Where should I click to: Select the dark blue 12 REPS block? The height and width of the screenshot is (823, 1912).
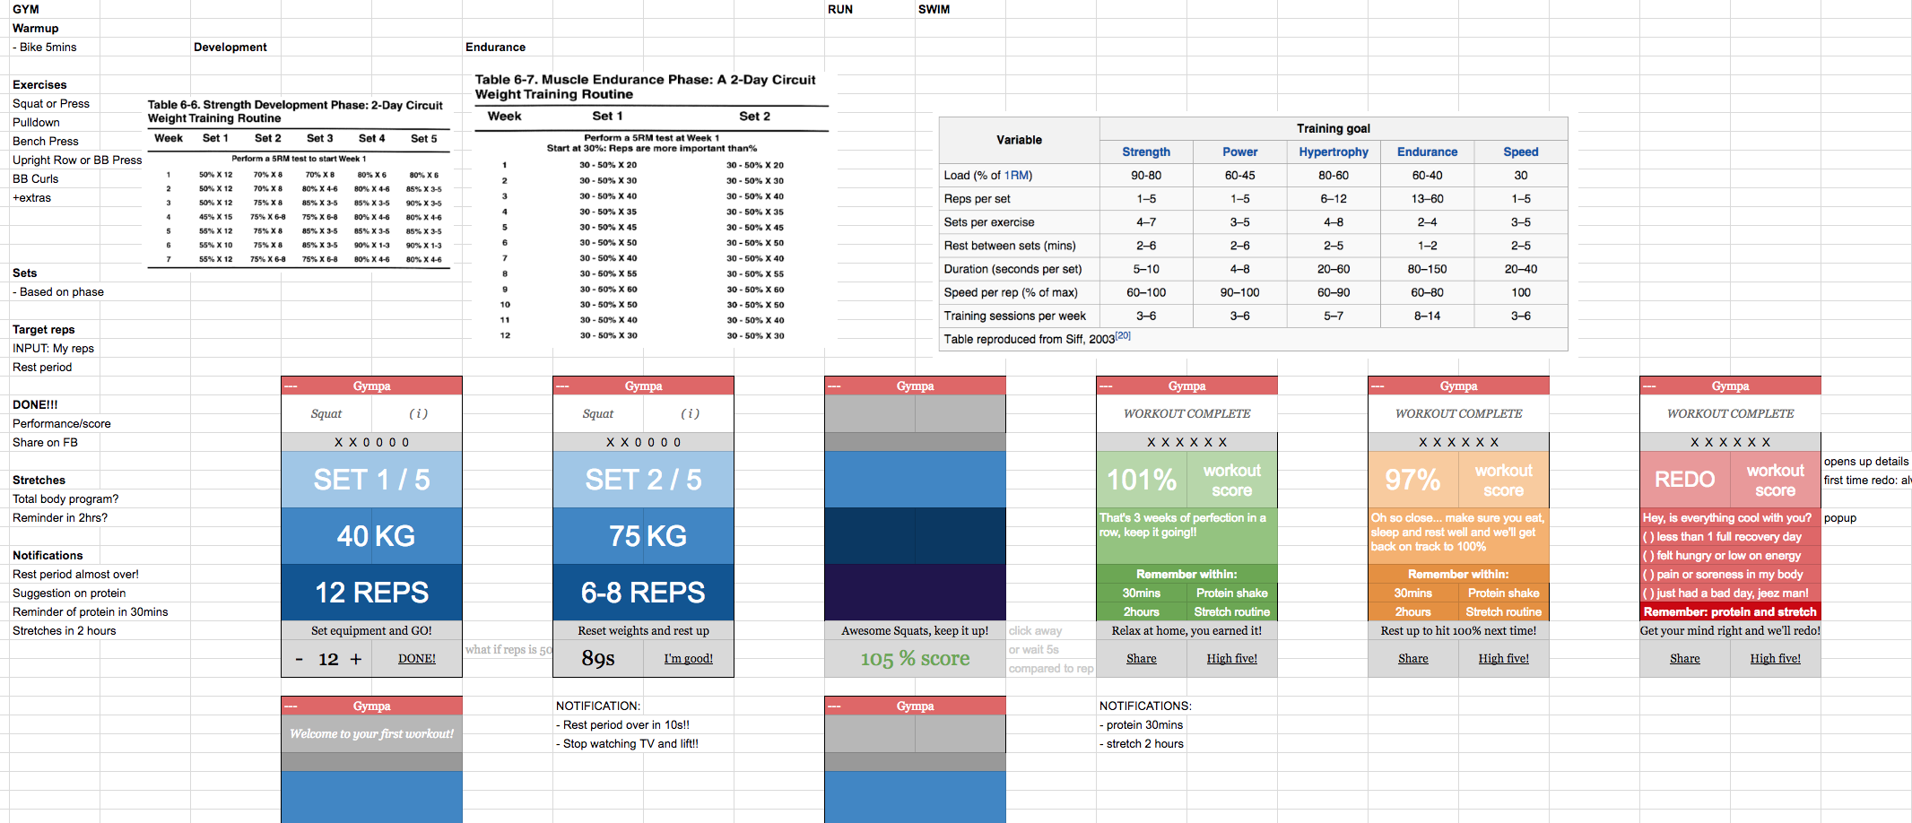(x=371, y=593)
